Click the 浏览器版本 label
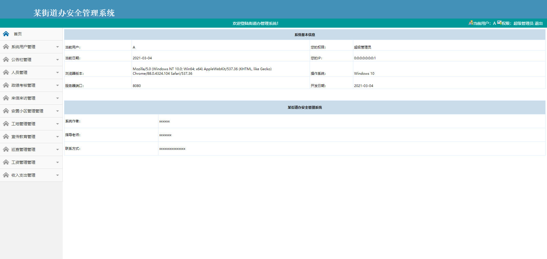The image size is (547, 259). pos(74,74)
